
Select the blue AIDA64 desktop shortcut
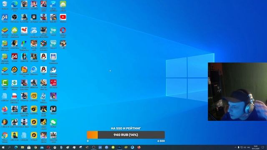click(x=5, y=17)
